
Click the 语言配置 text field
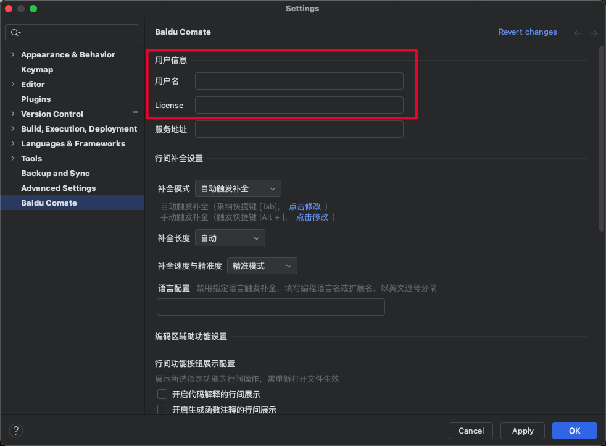coord(270,307)
